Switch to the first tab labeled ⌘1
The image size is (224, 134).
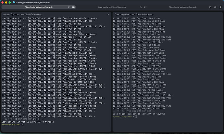[x=39, y=7]
